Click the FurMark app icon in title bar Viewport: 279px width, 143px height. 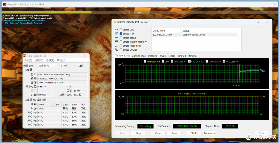[5, 4]
